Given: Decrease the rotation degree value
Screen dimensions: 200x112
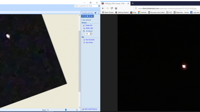Looking at the screenshot, I should click(x=91, y=34).
